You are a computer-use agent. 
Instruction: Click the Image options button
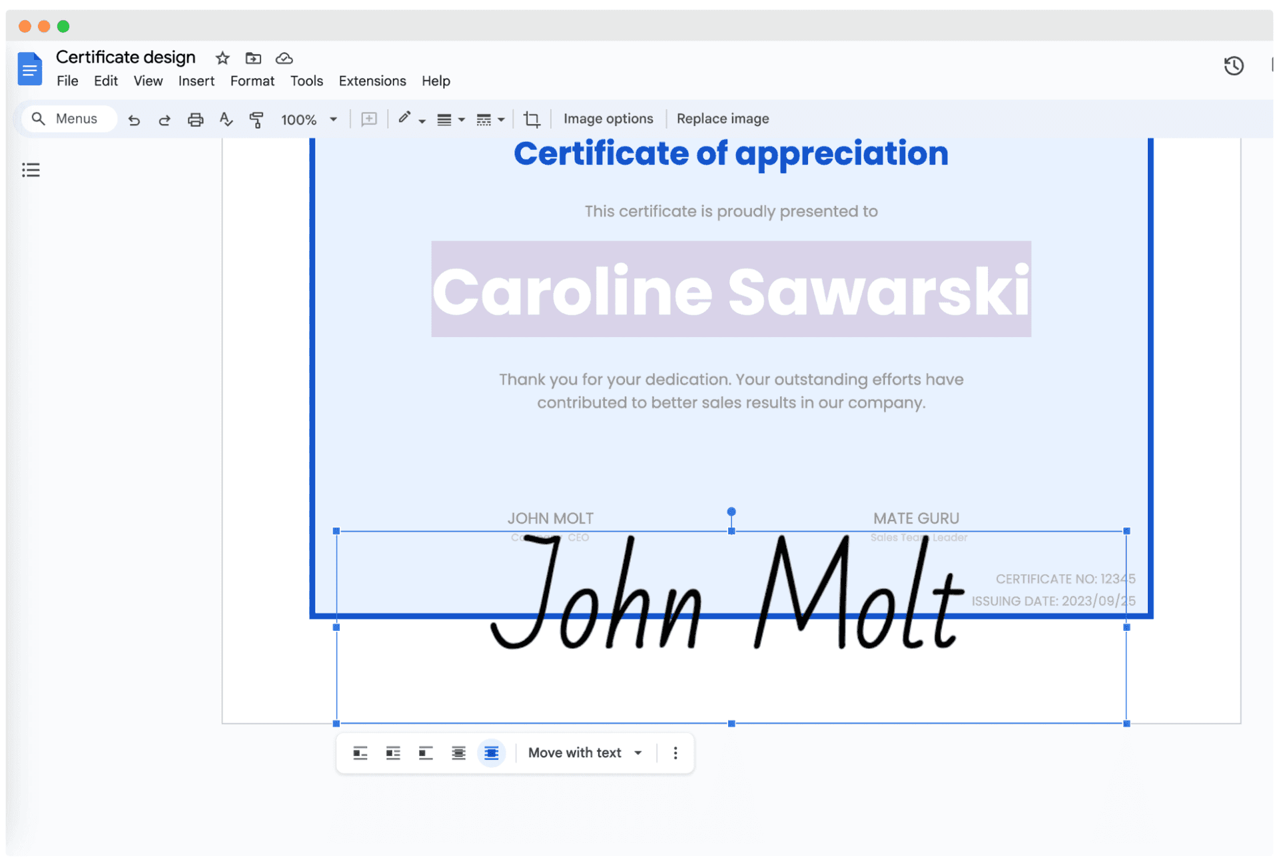(x=608, y=119)
